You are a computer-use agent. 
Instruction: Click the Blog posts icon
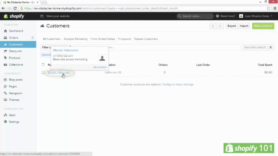(x=6, y=80)
